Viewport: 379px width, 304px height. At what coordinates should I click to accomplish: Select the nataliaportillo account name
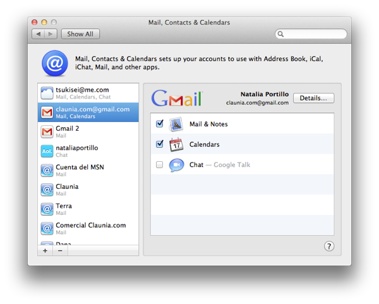coord(77,148)
